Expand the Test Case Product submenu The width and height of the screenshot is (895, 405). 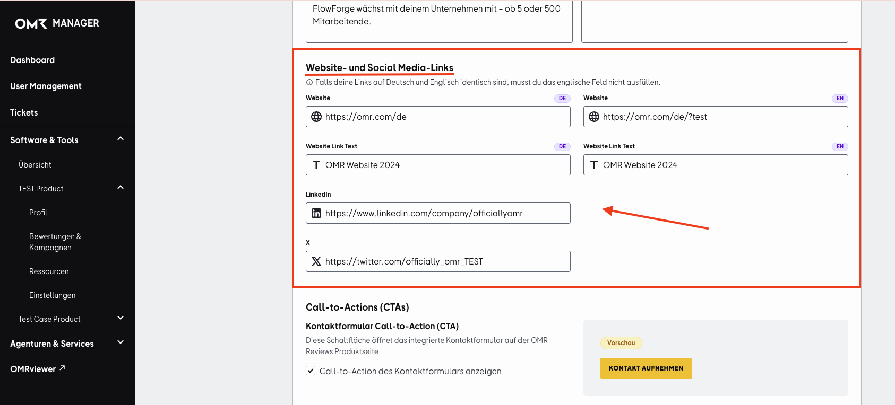[x=121, y=318]
